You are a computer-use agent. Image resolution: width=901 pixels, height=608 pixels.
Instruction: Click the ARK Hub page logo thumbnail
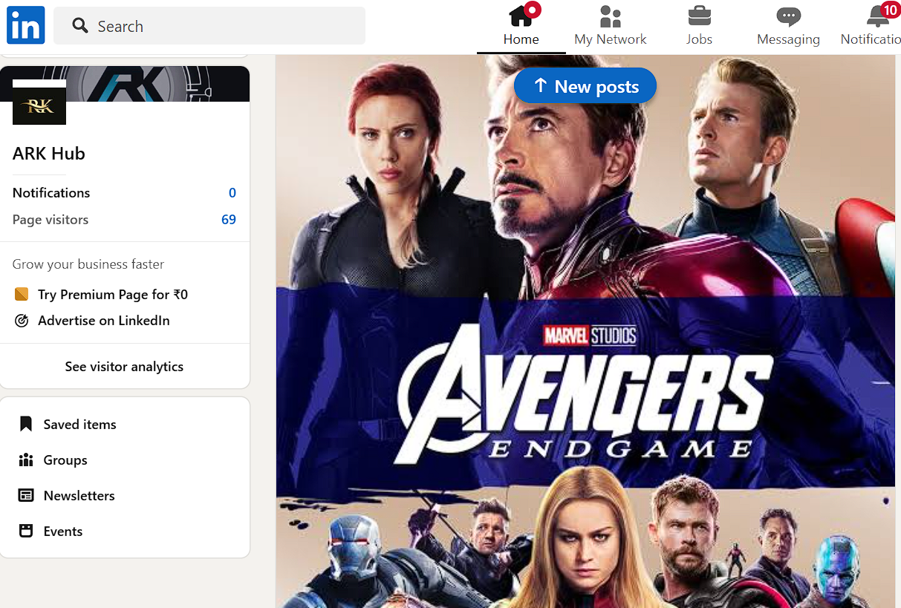[x=39, y=102]
